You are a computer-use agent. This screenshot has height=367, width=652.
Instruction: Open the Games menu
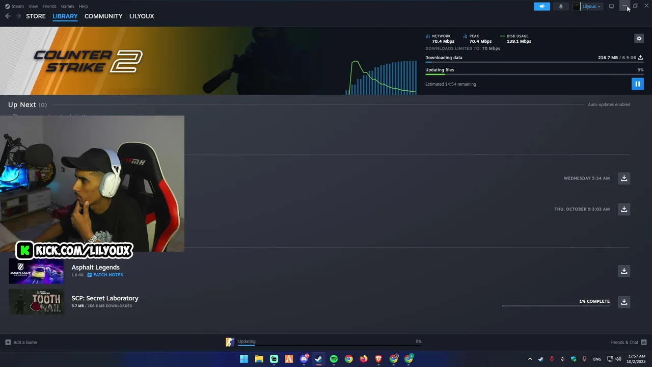[x=67, y=6]
